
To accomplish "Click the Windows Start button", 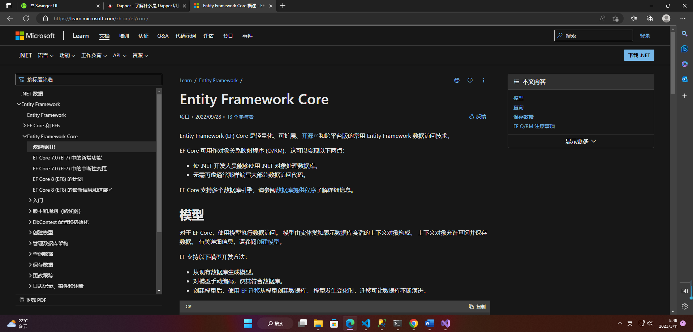I will 248,323.
